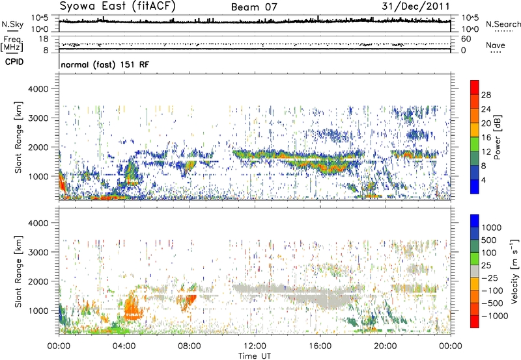
Task: Click the 'N.Sky' axis label
Action: click(x=12, y=24)
